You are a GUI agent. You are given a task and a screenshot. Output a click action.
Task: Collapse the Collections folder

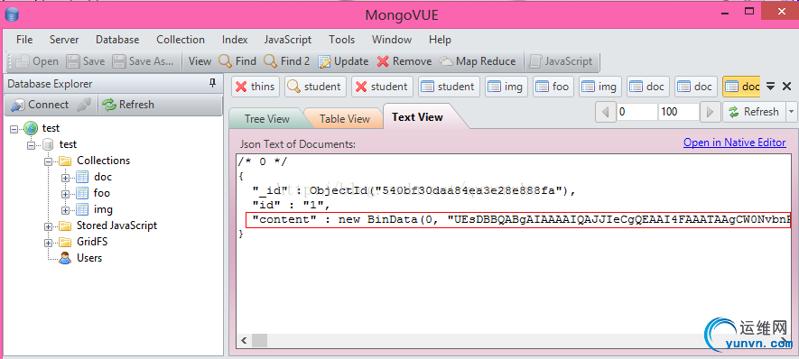pos(49,161)
